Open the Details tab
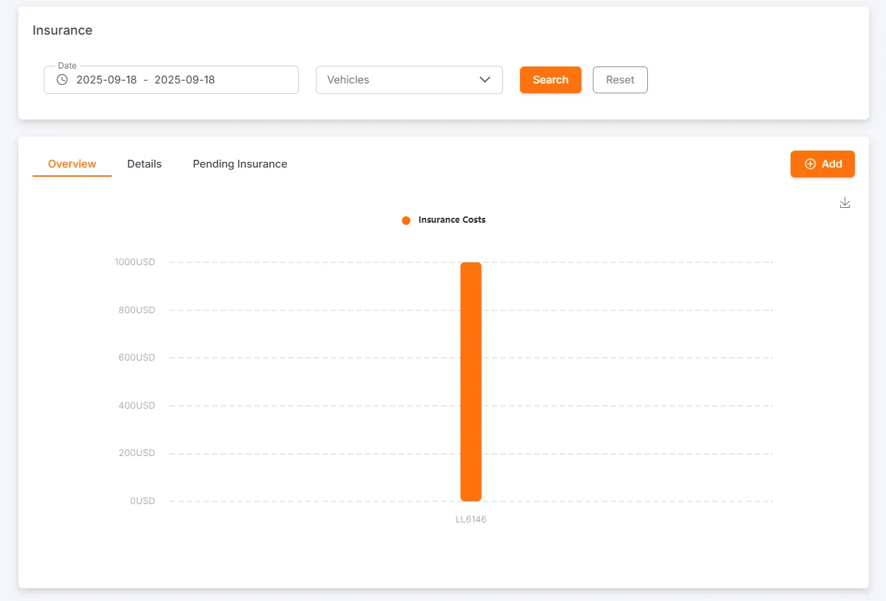Image resolution: width=886 pixels, height=601 pixels. 144,164
